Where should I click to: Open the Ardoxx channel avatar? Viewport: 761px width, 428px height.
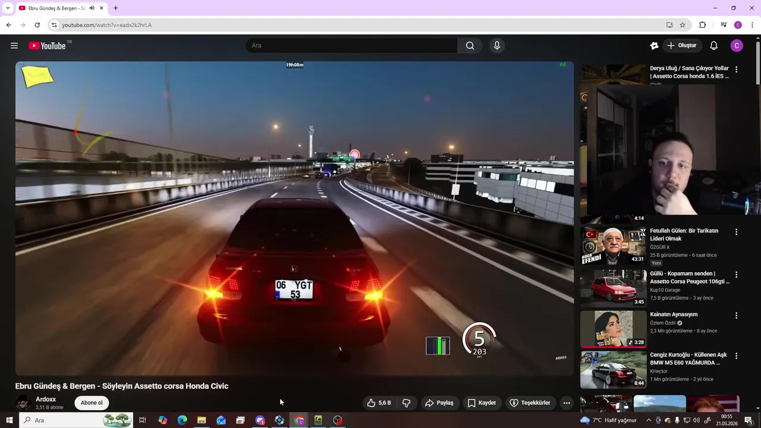pos(23,403)
